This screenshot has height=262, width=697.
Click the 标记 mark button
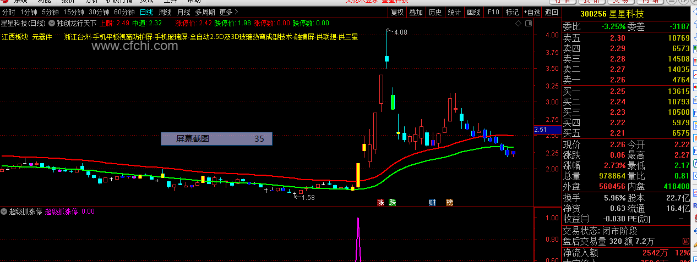pos(512,12)
